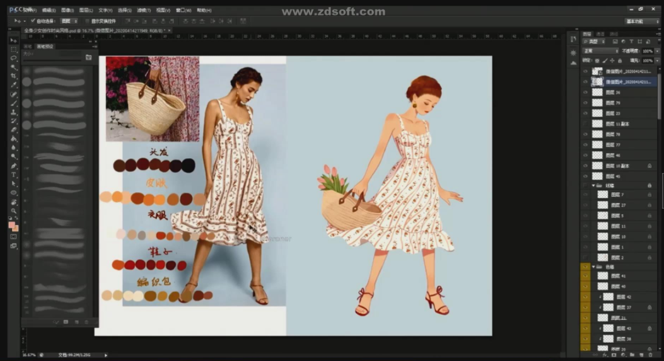This screenshot has width=664, height=361.
Task: Select the Horizontal Type tool
Action: click(14, 175)
